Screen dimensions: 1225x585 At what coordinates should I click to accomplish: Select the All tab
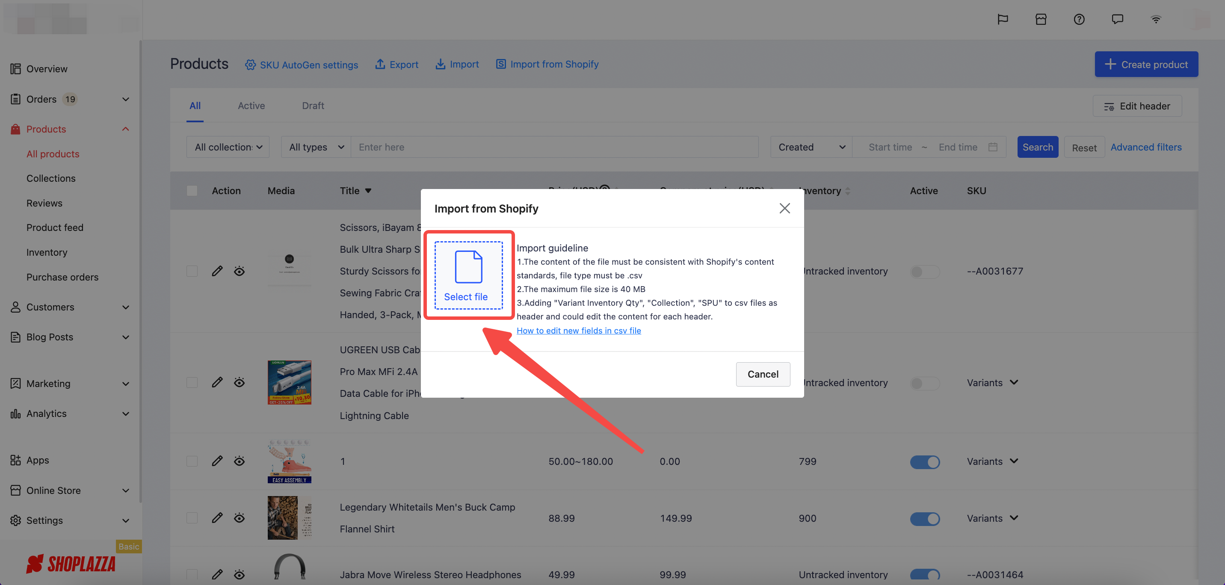point(195,106)
